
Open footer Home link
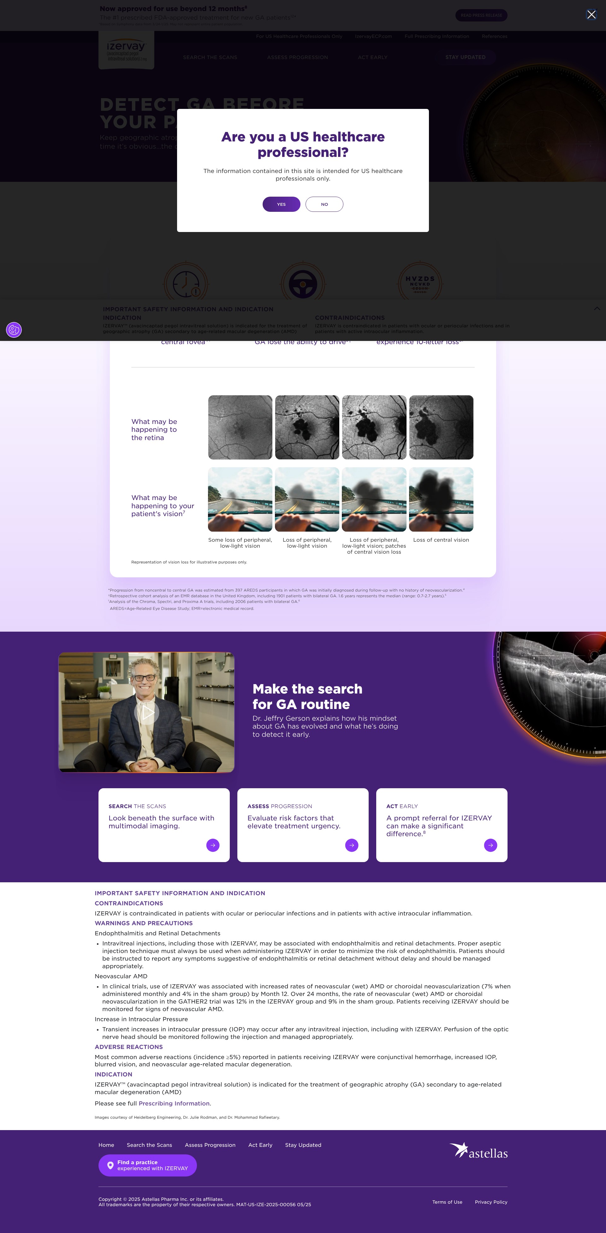point(106,1145)
